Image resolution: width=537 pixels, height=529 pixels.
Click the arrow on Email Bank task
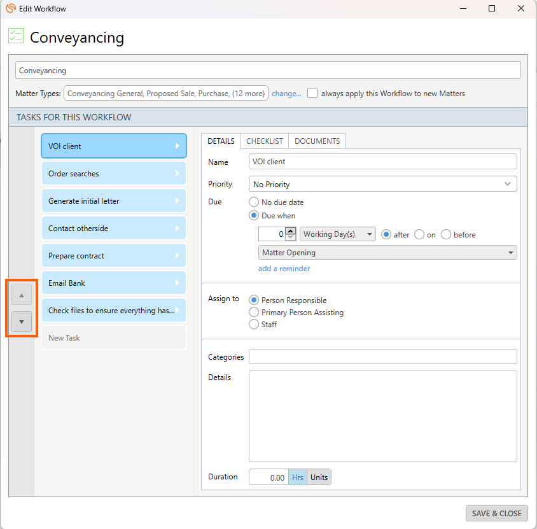(x=178, y=283)
